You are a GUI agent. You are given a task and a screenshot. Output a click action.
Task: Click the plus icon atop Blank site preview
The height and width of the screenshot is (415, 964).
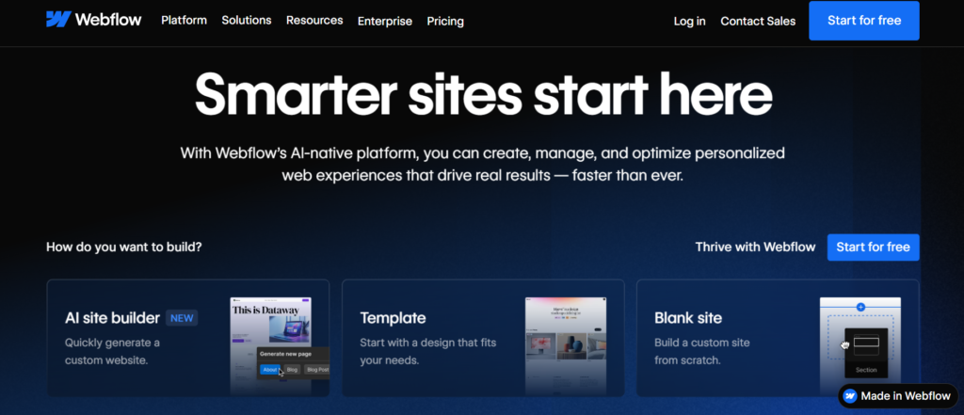[860, 306]
